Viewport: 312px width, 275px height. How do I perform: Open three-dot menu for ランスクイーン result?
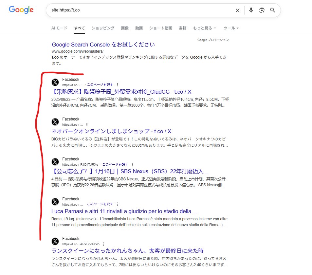point(103,244)
